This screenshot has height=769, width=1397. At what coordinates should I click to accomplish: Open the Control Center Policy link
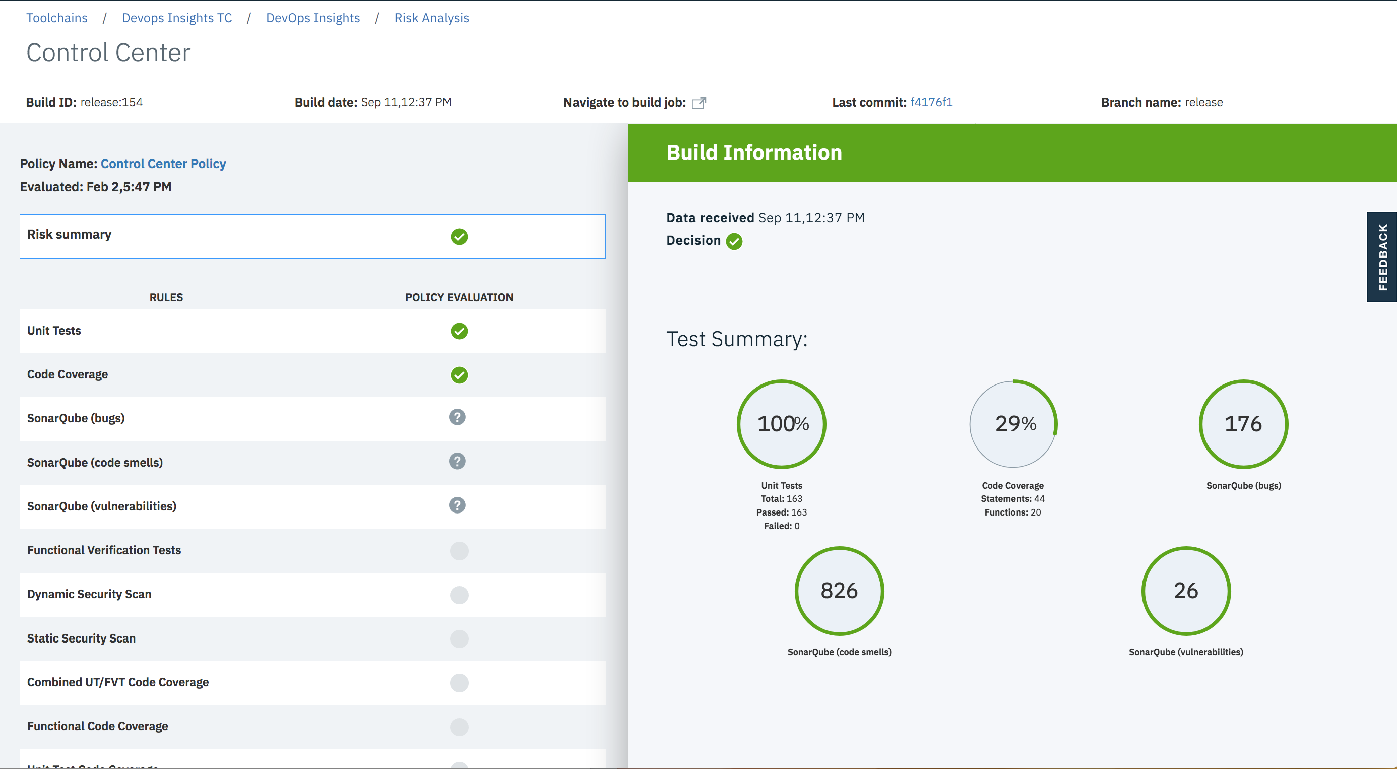pos(163,164)
